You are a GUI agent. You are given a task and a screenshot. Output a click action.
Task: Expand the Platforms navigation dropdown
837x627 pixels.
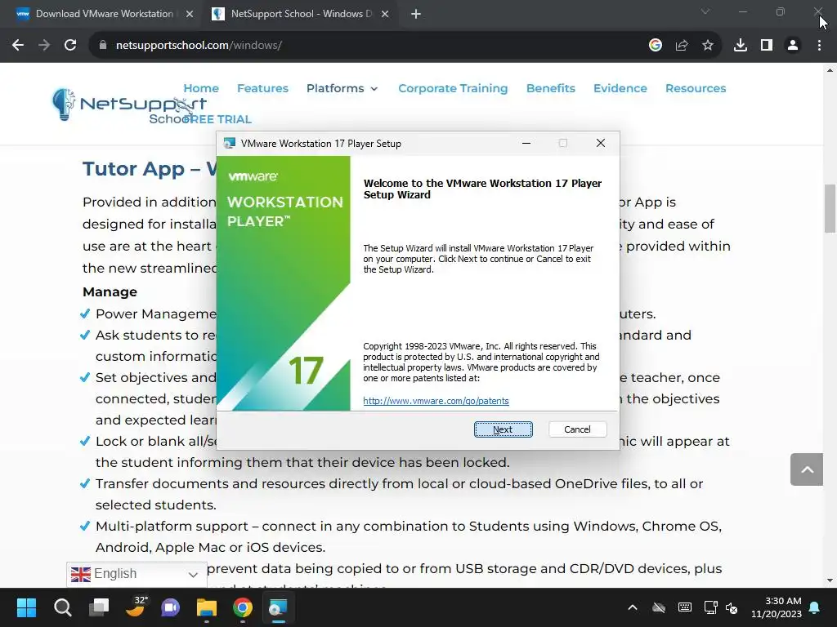342,88
